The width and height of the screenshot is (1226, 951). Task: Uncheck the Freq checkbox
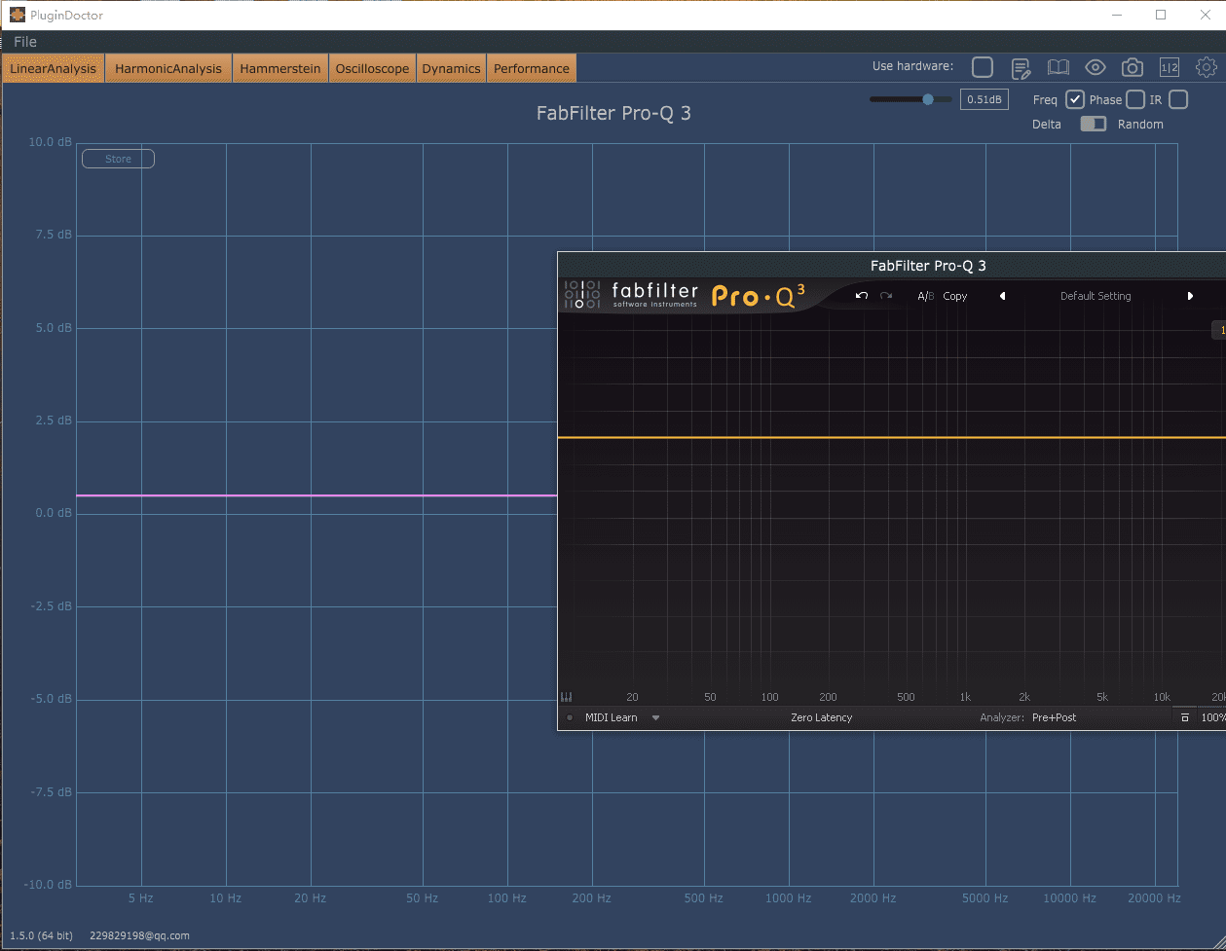point(1075,99)
